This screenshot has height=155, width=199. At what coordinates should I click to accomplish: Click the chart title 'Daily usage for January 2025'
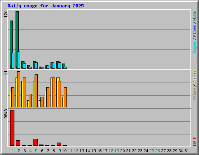click(45, 6)
